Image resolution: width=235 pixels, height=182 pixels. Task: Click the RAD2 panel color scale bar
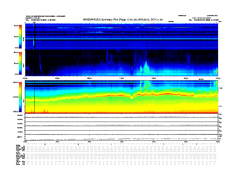click(20, 37)
